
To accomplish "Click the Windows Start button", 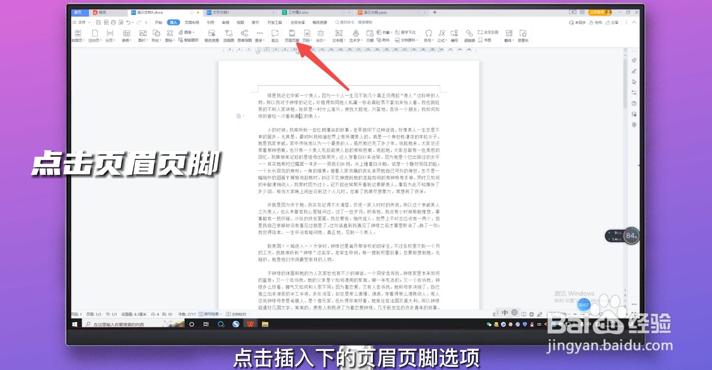I will 75,324.
